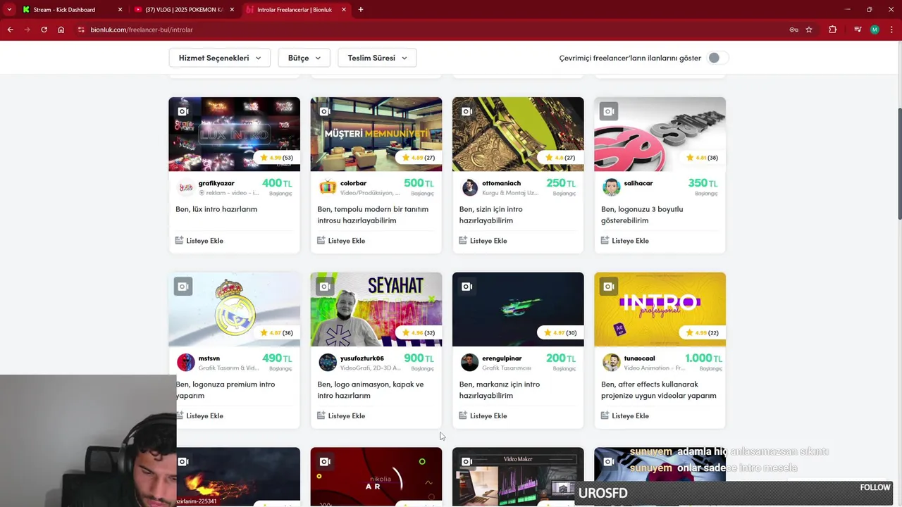Click yusufozturk06 profile avatar
Screen dimensions: 902x507
pos(328,363)
